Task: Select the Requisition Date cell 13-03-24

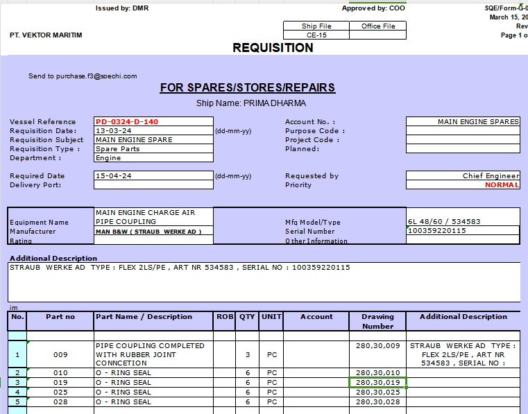Action: tap(153, 130)
